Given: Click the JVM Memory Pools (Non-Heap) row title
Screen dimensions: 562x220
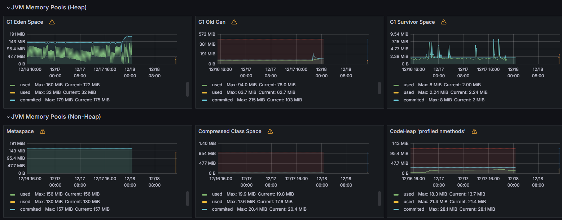Looking at the screenshot, I should point(56,116).
